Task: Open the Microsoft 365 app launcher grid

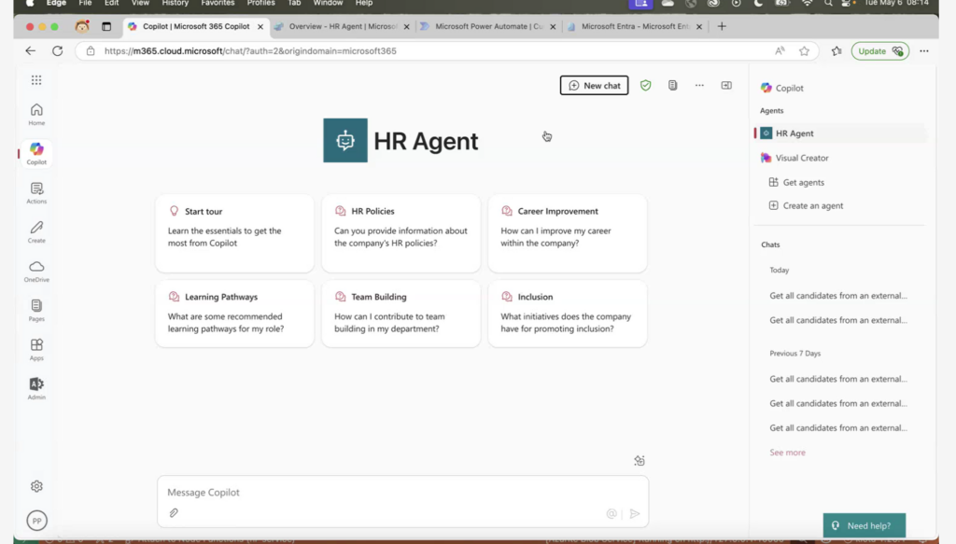Action: pyautogui.click(x=36, y=80)
